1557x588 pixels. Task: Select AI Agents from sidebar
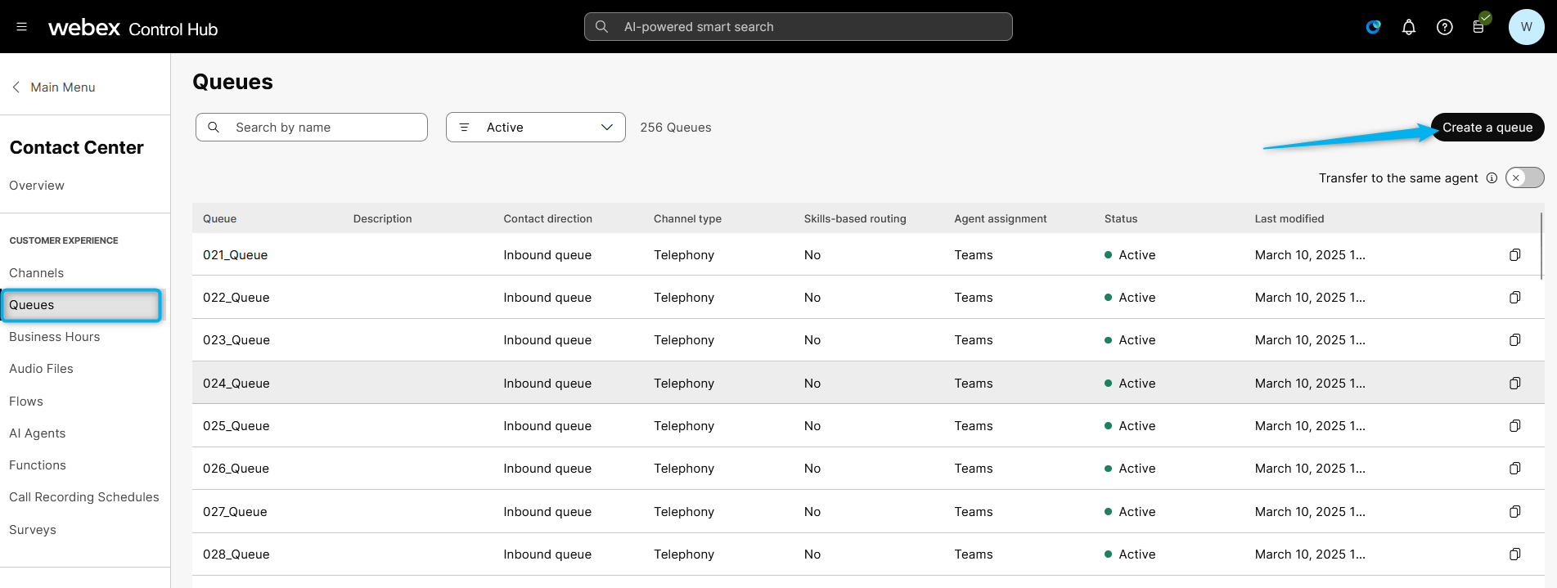click(37, 433)
